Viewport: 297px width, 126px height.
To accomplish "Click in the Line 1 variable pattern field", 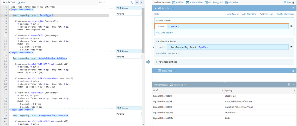I will (x=228, y=47).
